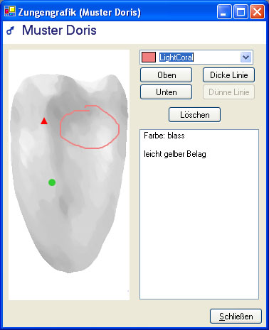Click Schließen to close the dialog
The height and width of the screenshot is (330, 269).
point(236,317)
